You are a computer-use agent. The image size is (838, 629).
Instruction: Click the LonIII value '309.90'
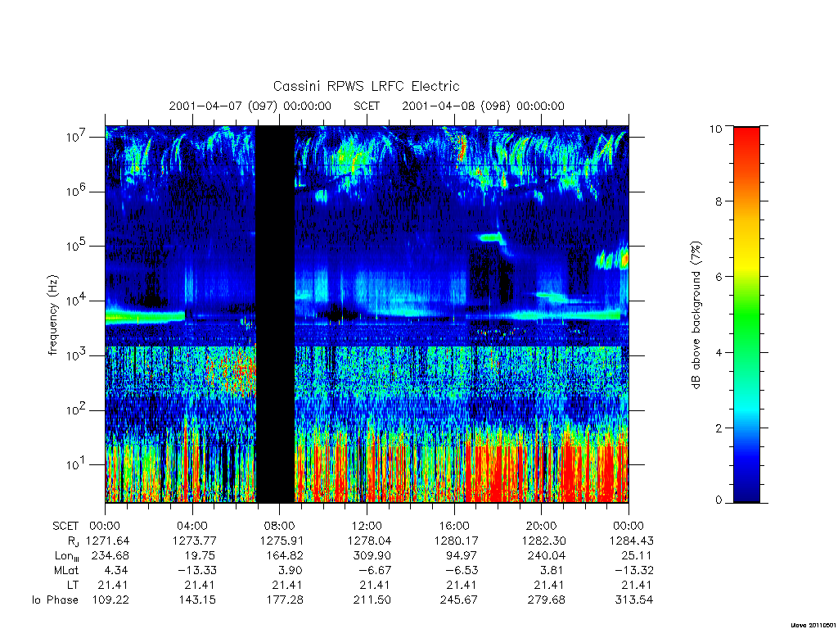click(x=372, y=556)
